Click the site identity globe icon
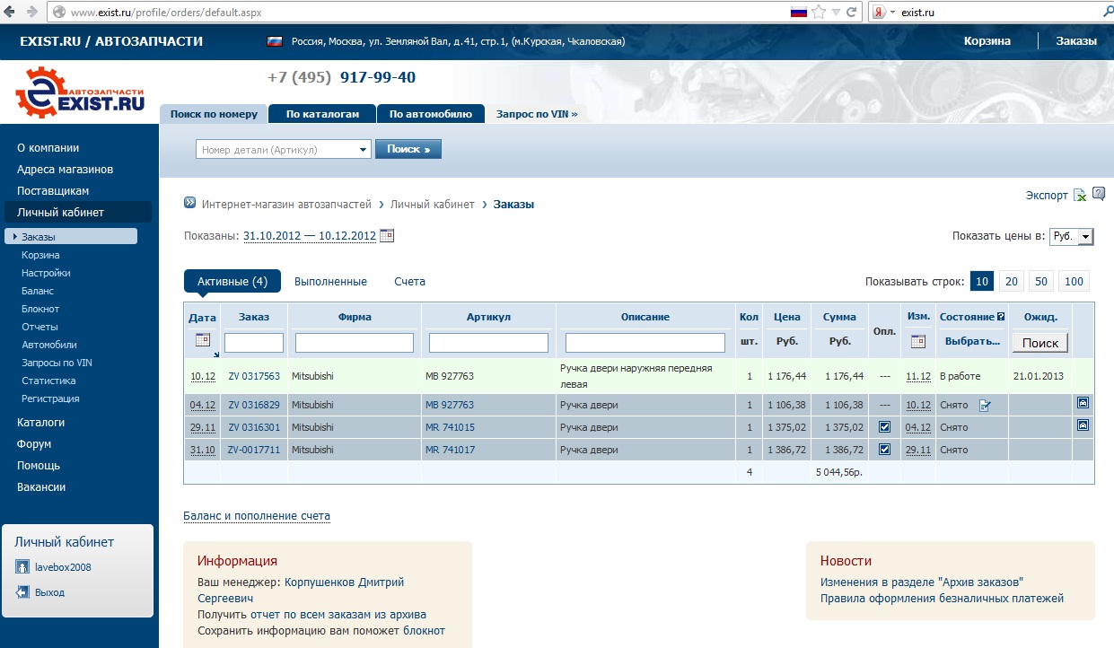 (59, 13)
